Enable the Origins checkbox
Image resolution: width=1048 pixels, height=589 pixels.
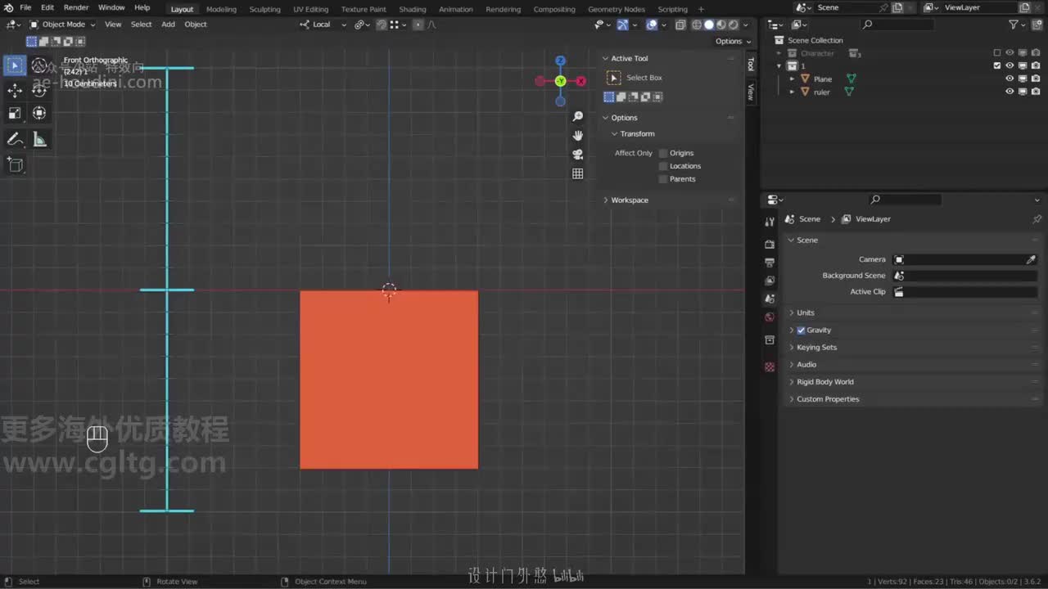(x=663, y=153)
